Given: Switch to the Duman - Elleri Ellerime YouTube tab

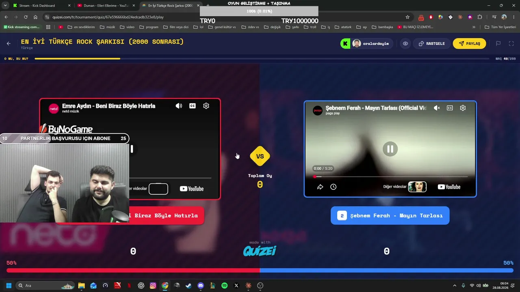Looking at the screenshot, I should (106, 6).
